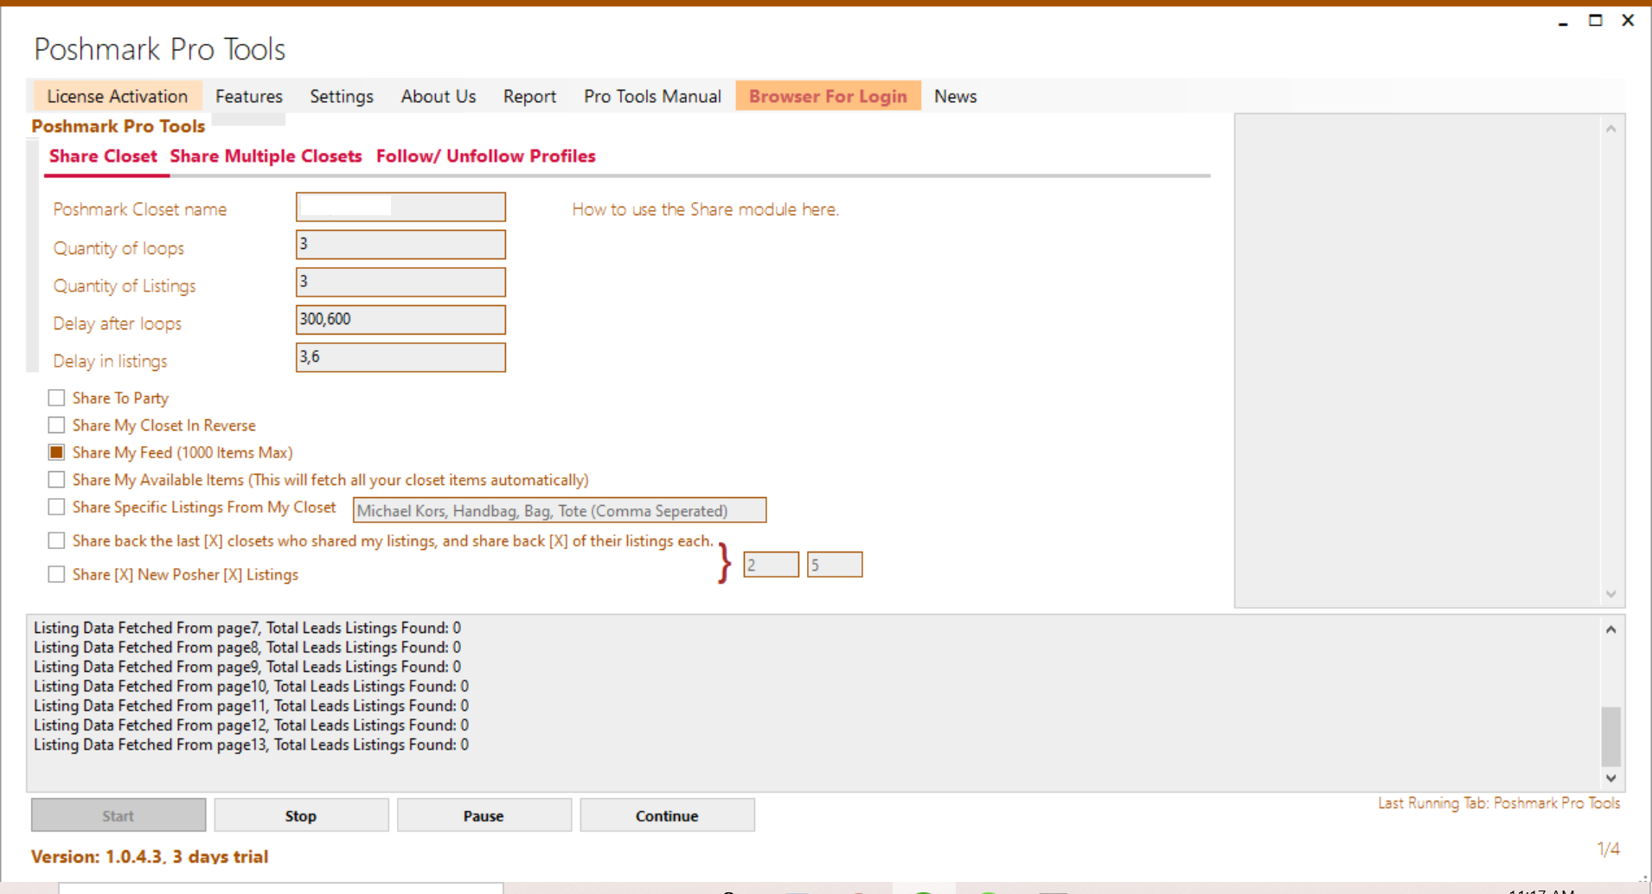
Task: Uncheck Share My Feed (1000 Items Max)
Action: (x=56, y=452)
